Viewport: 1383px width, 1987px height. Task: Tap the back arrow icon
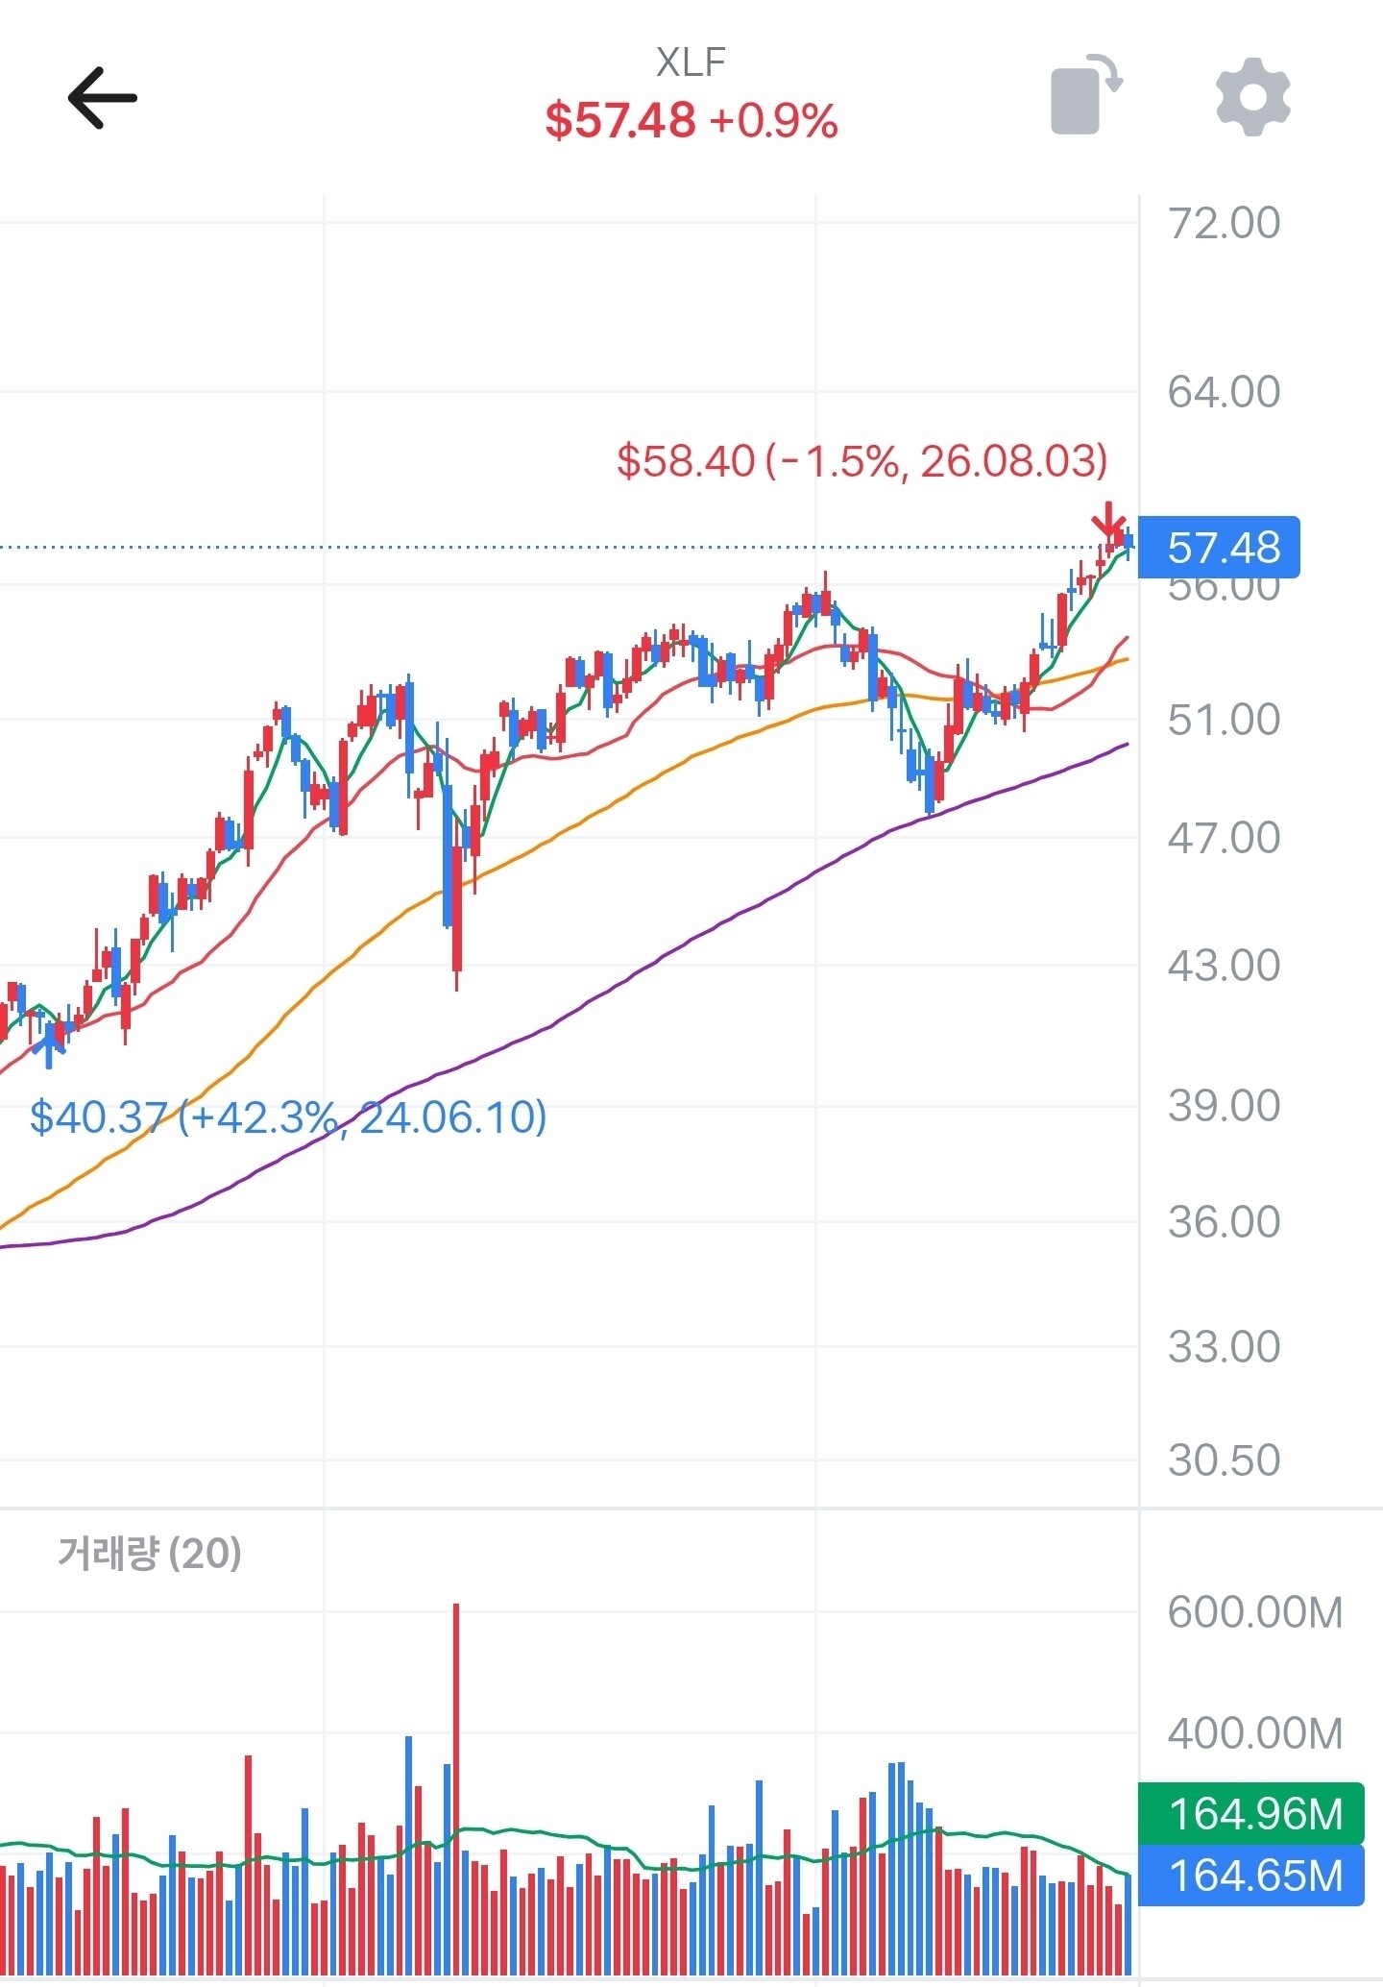tap(102, 97)
